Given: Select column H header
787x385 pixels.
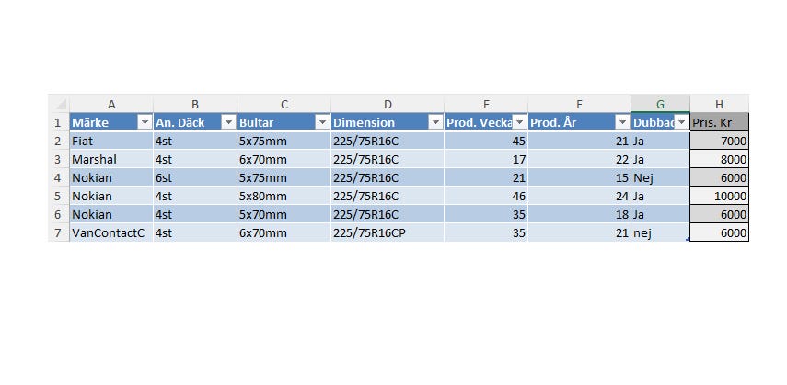Looking at the screenshot, I should click(719, 105).
